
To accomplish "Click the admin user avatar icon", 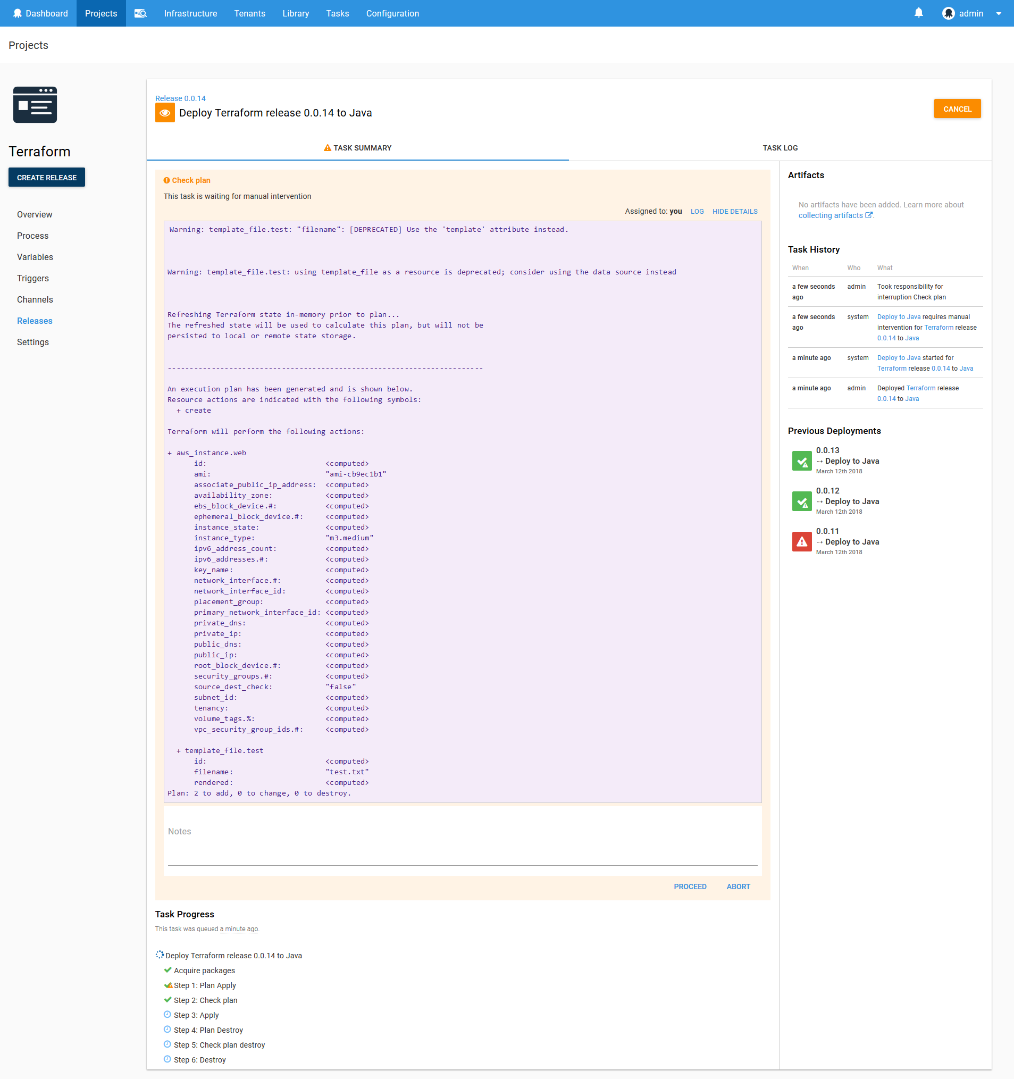I will point(948,13).
